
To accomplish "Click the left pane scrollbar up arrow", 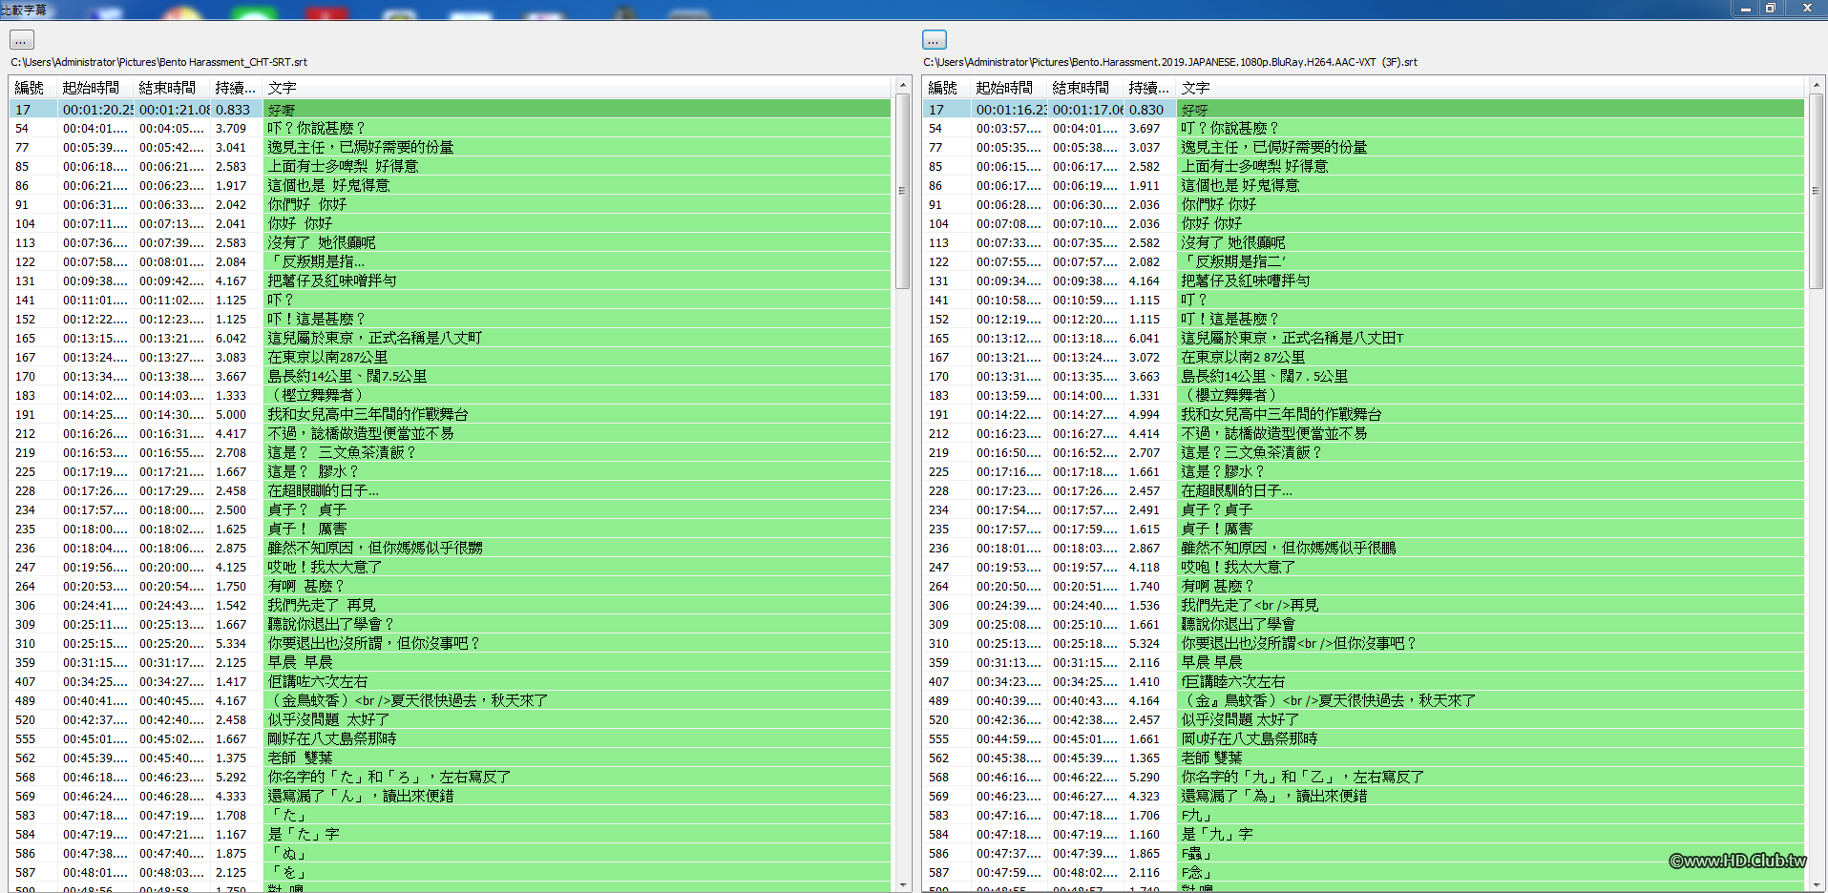I will pos(902,86).
